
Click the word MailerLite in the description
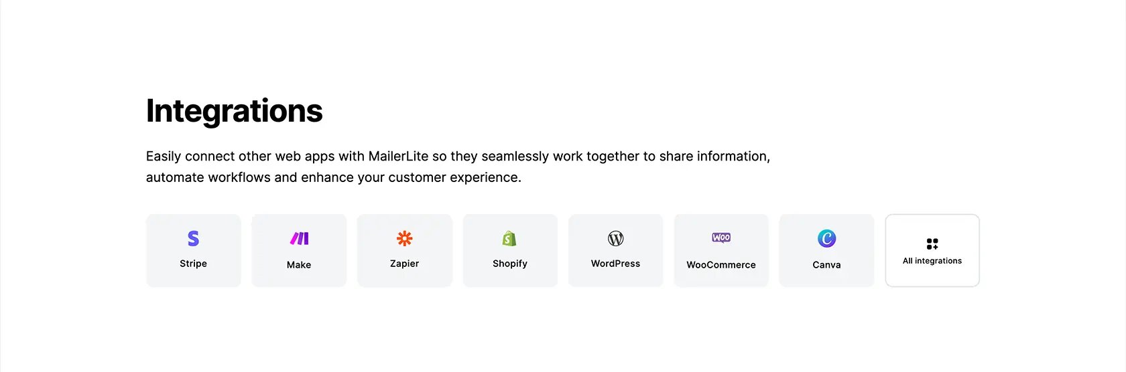pos(398,156)
